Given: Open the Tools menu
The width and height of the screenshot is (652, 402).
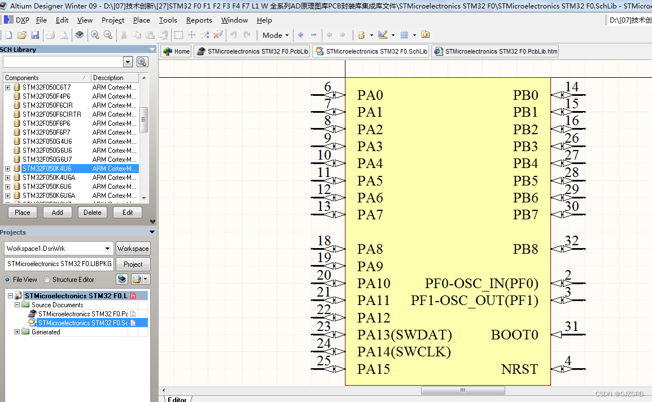Looking at the screenshot, I should [168, 20].
